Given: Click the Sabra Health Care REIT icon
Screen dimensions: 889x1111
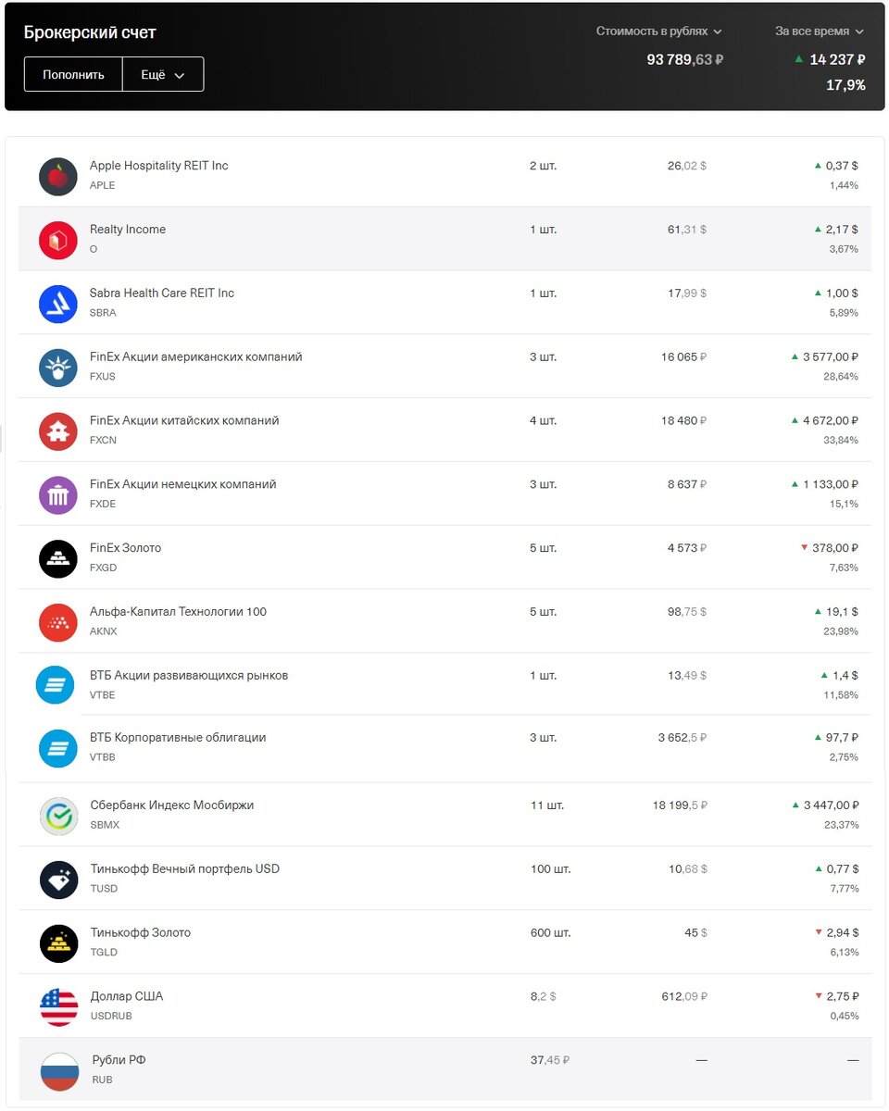Looking at the screenshot, I should [x=57, y=304].
